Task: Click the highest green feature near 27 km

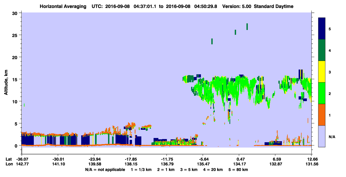Action: click(247, 27)
